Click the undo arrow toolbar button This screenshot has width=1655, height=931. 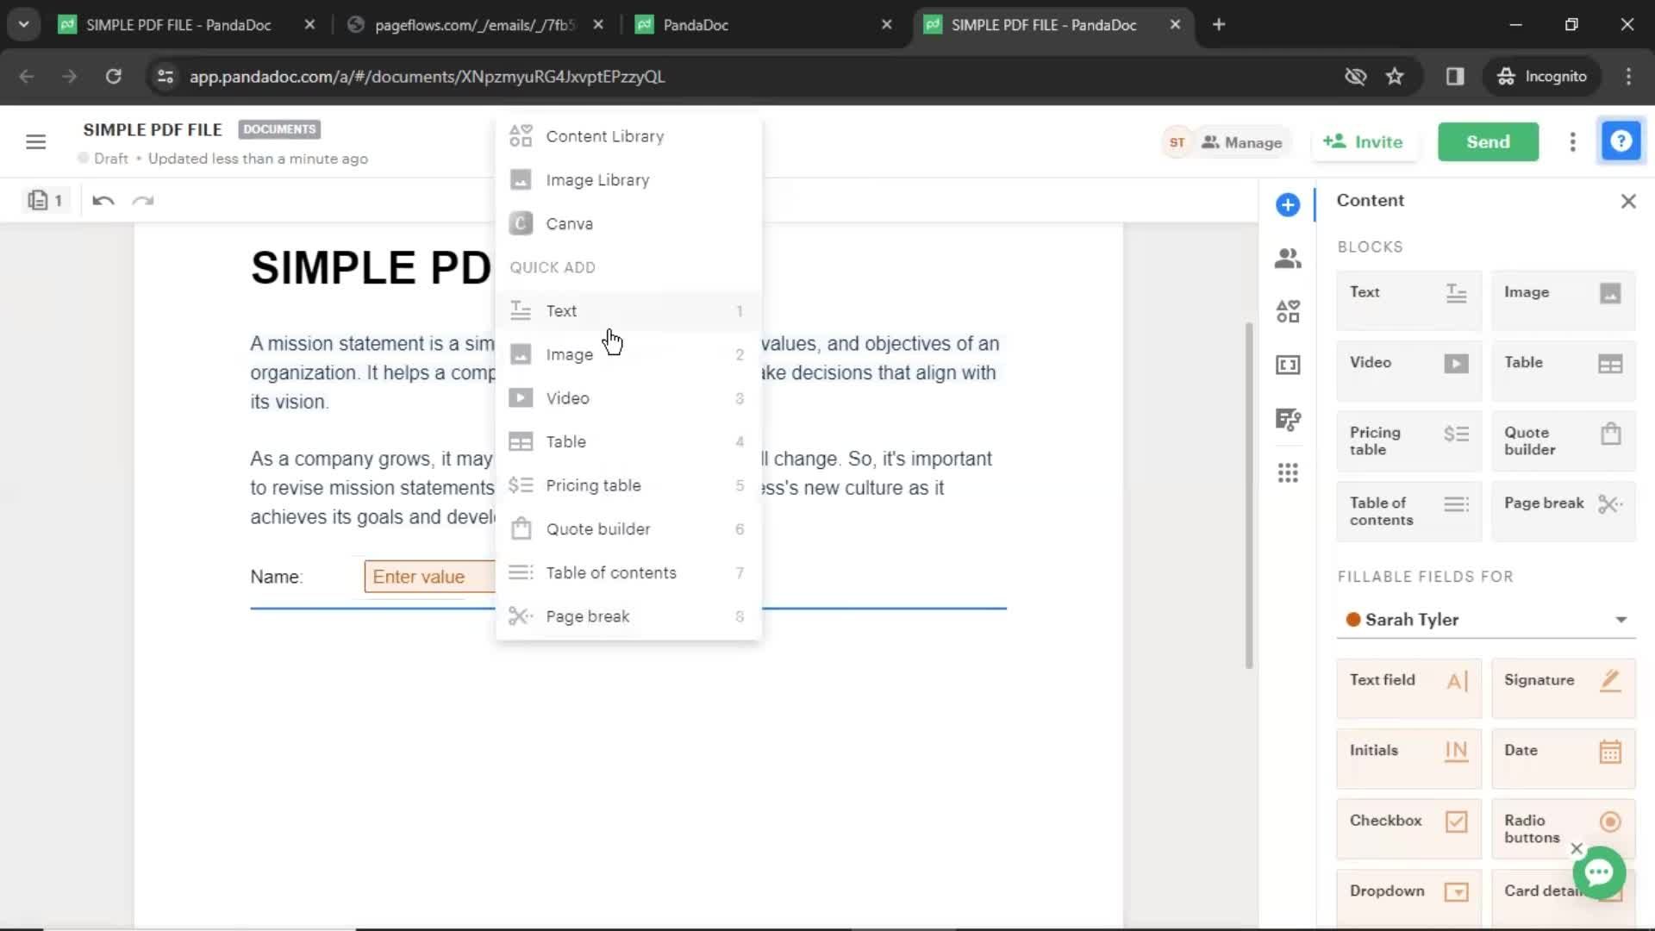click(x=103, y=200)
